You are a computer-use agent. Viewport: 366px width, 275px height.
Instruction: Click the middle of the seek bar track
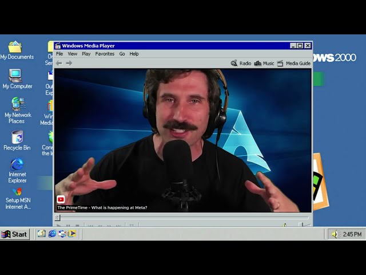[182, 218]
